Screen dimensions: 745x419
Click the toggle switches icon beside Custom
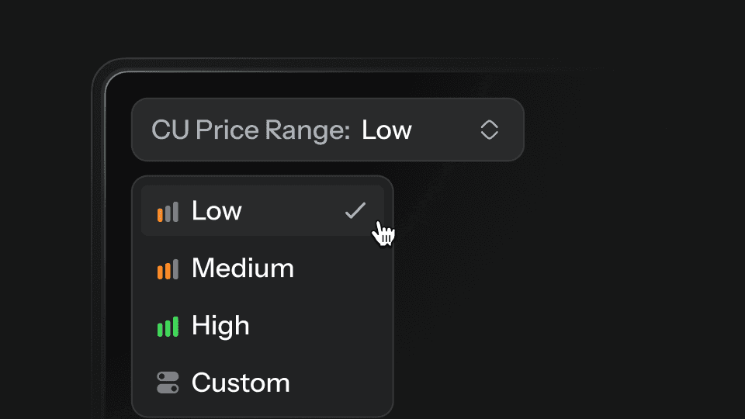[168, 383]
